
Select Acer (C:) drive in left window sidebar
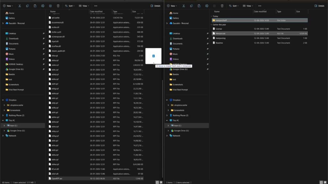pos(22,126)
